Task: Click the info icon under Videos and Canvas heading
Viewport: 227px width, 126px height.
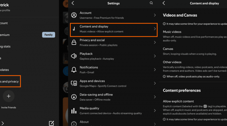Action: point(164,24)
